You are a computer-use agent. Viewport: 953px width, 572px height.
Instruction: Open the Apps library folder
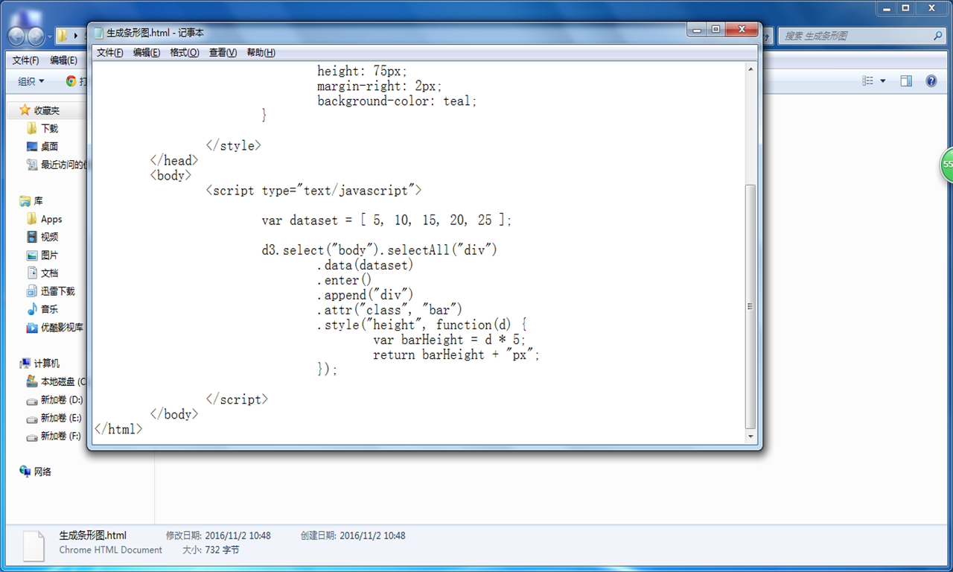pyautogui.click(x=51, y=219)
